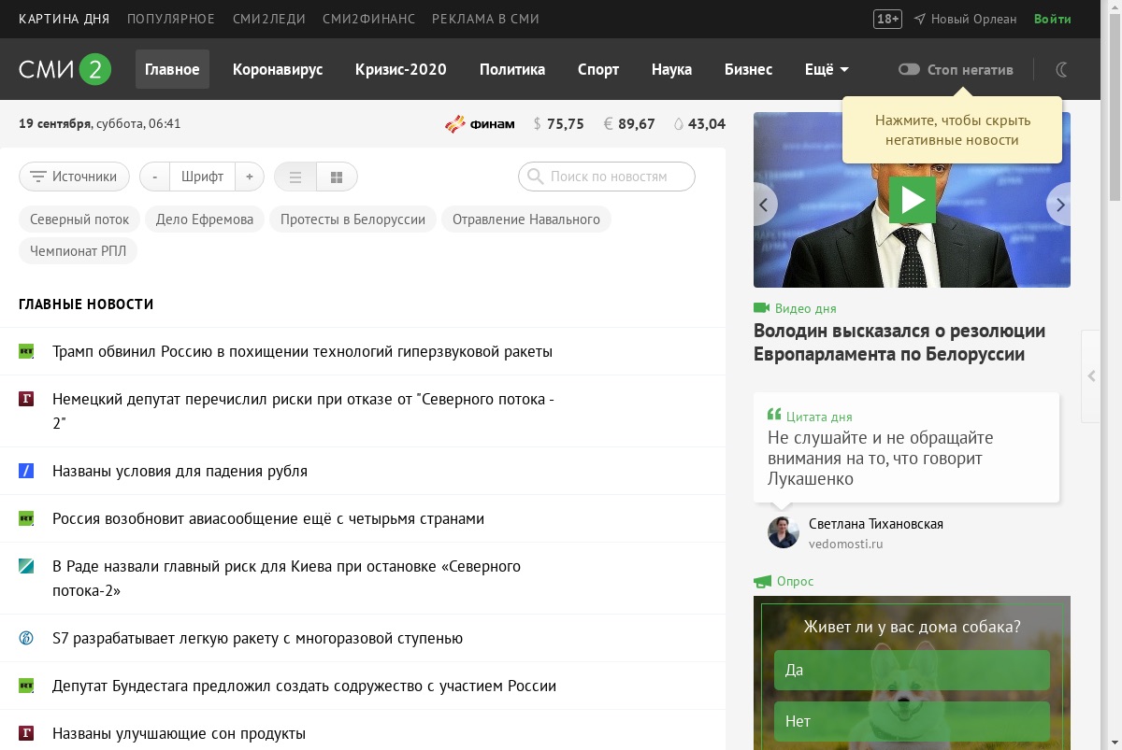Screen dimensions: 1122x750
Task: Open the Ещё dropdown menu
Action: pyautogui.click(x=827, y=69)
